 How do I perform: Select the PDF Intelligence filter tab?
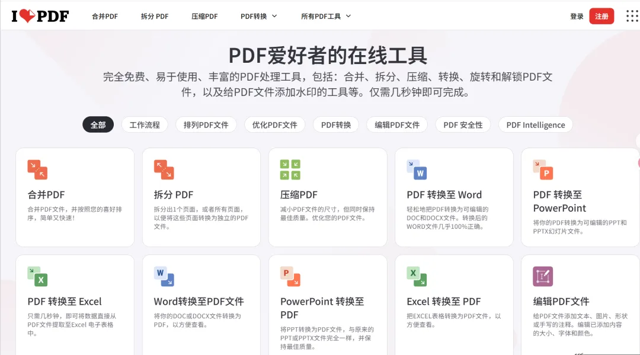tap(536, 125)
